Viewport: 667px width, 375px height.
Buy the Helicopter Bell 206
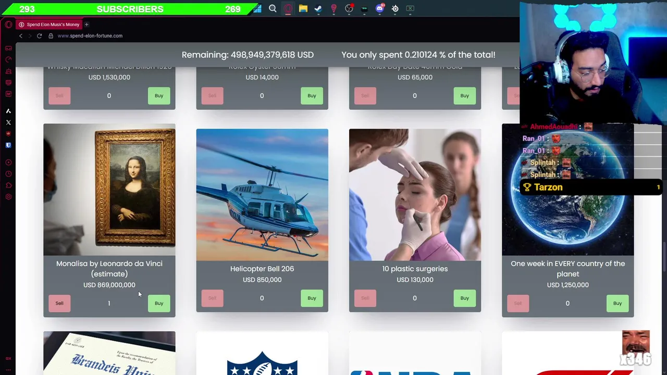[312, 298]
